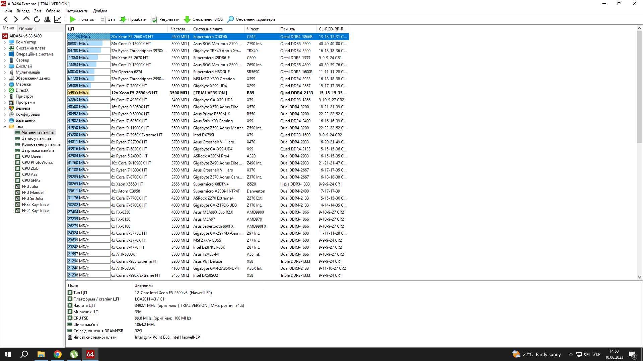This screenshot has height=361, width=643.
Task: Click the results list scroll-down arrow
Action: 639,277
